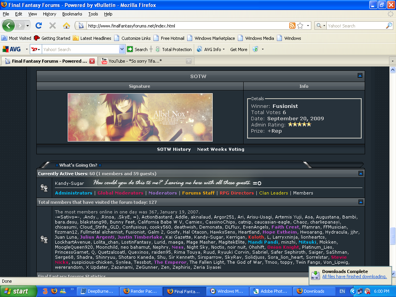Click the AVG Search button
Viewport: 396px width, 297px height.
(x=138, y=49)
